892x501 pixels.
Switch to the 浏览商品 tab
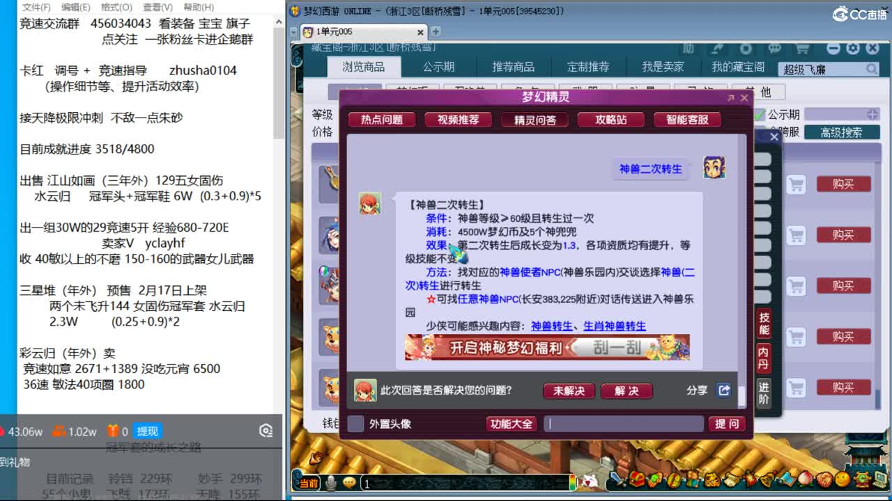(363, 67)
